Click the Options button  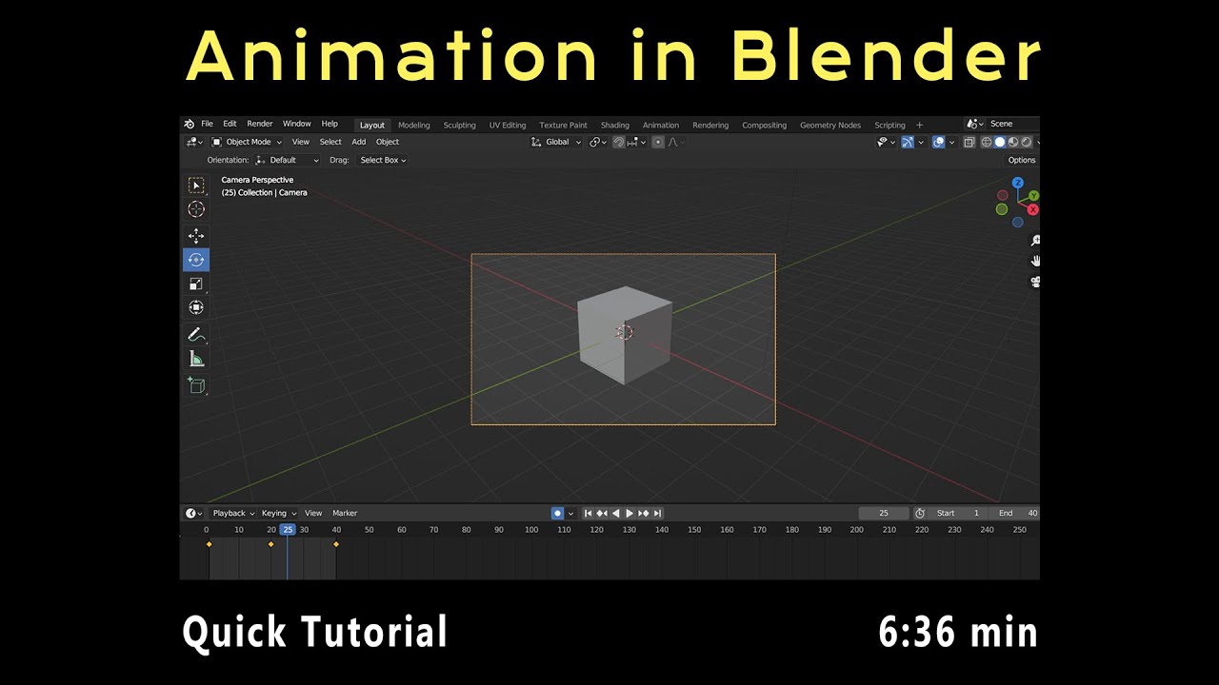[1022, 160]
